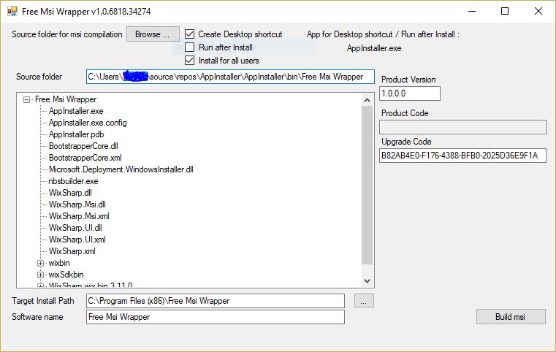Select BootstrapperCore.dll in the tree

pos(83,146)
